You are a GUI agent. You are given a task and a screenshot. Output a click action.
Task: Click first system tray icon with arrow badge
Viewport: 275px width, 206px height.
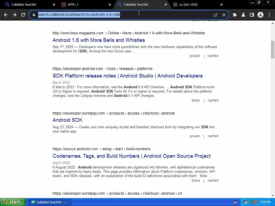tap(245, 202)
